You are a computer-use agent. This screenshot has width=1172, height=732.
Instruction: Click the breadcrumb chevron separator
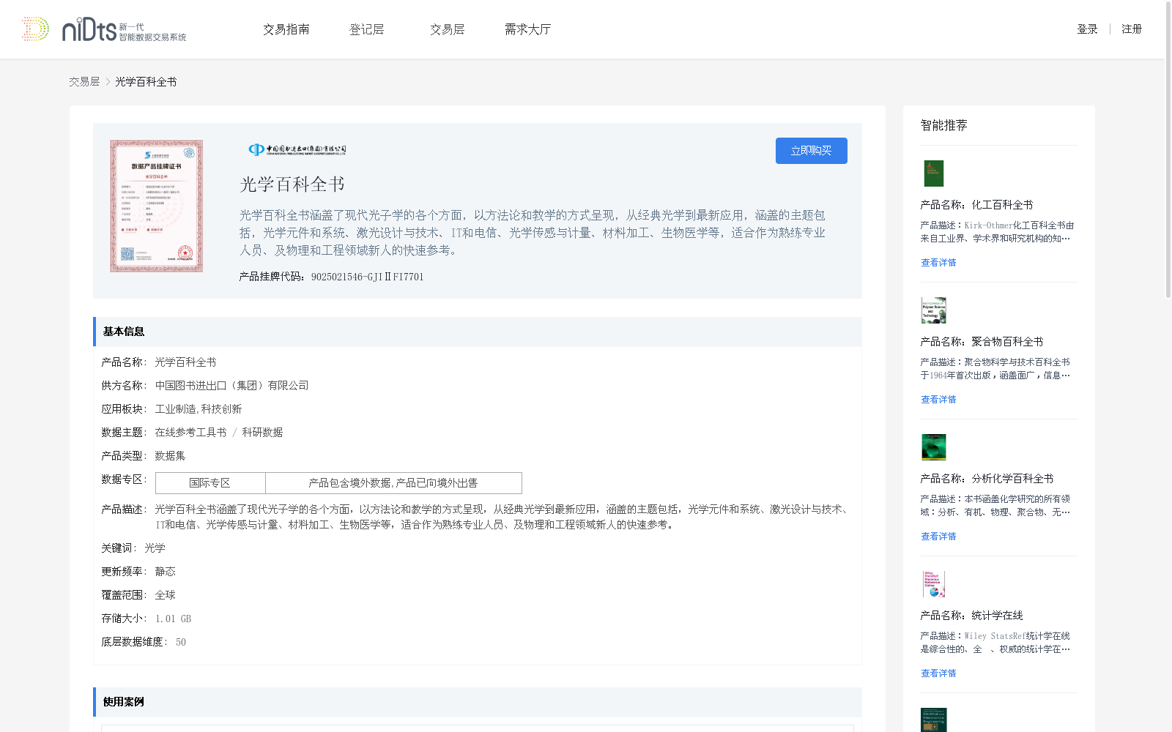108,82
